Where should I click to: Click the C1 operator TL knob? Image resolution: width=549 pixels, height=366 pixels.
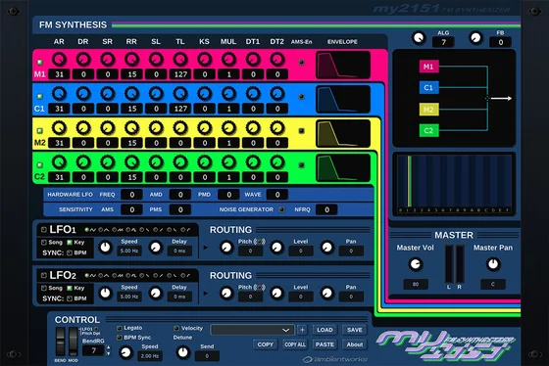coord(180,94)
